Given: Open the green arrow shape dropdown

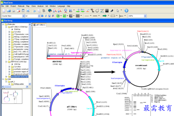Looking at the screenshot, I should point(108,16).
